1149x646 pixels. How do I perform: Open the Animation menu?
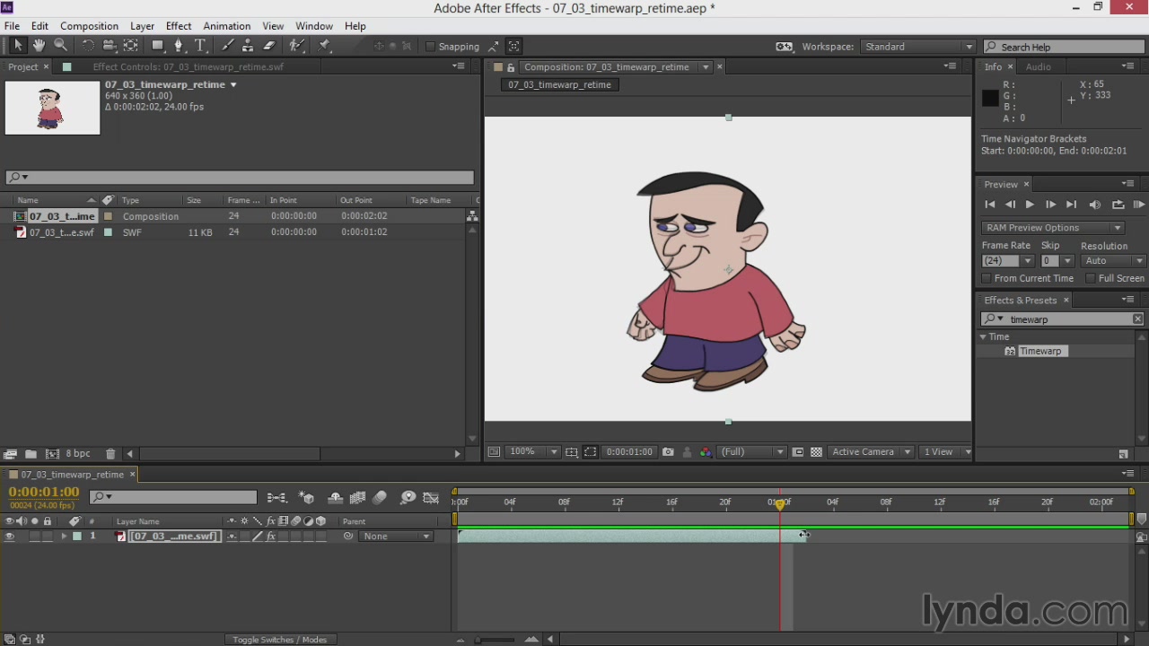pos(226,26)
